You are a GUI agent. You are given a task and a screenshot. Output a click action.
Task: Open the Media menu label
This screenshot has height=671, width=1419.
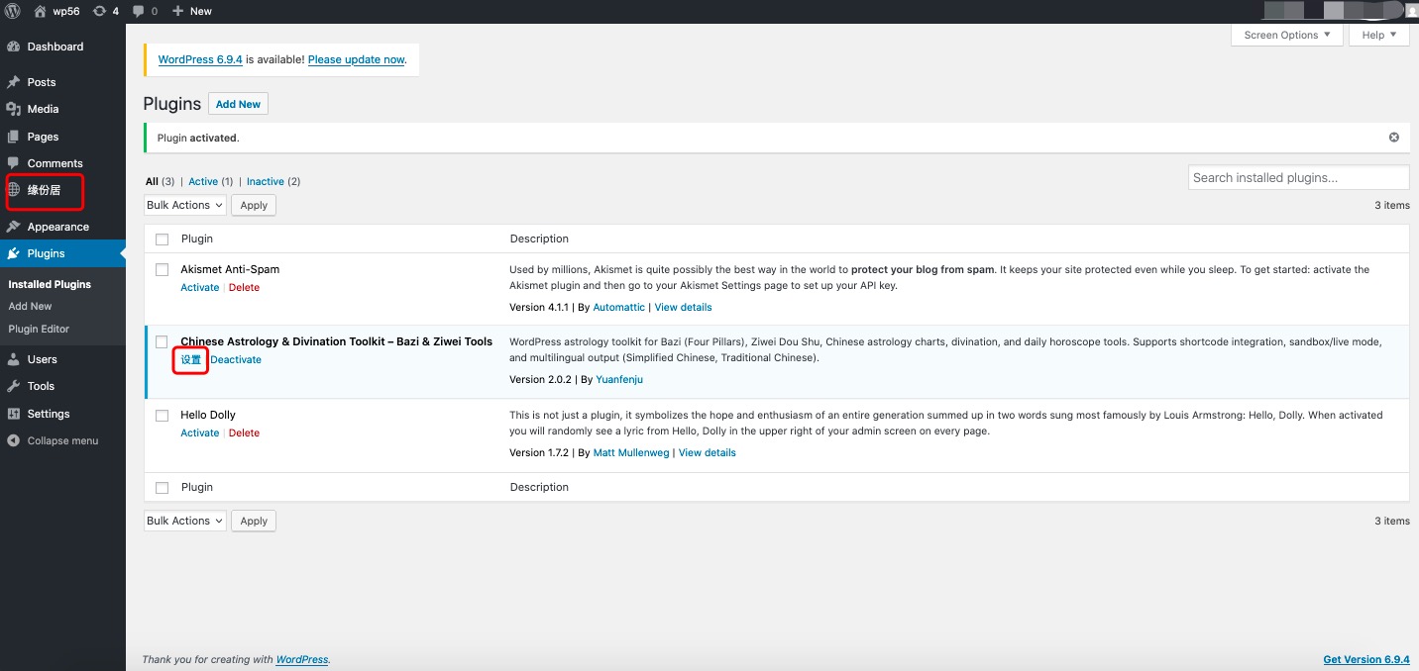tap(43, 109)
